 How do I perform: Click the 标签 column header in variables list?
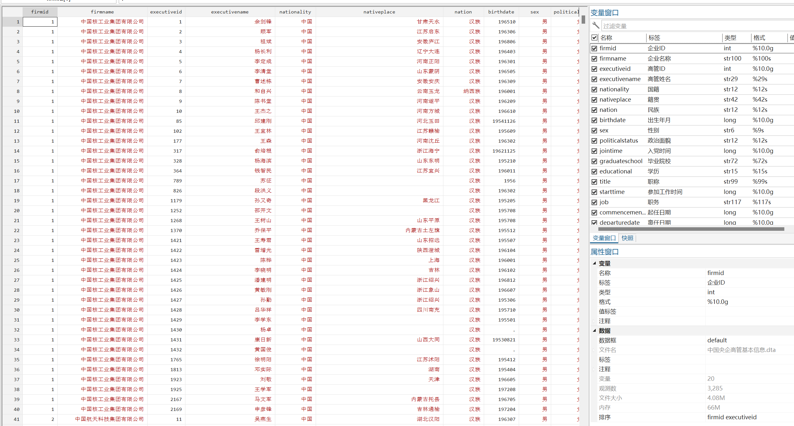[654, 38]
